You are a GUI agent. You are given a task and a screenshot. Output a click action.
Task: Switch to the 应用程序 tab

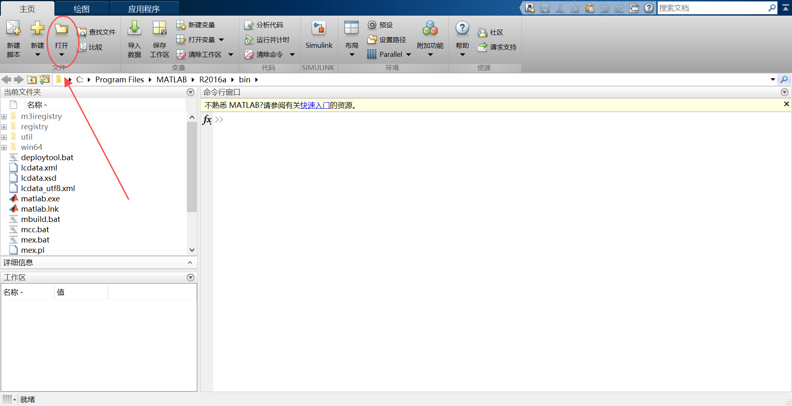[144, 9]
